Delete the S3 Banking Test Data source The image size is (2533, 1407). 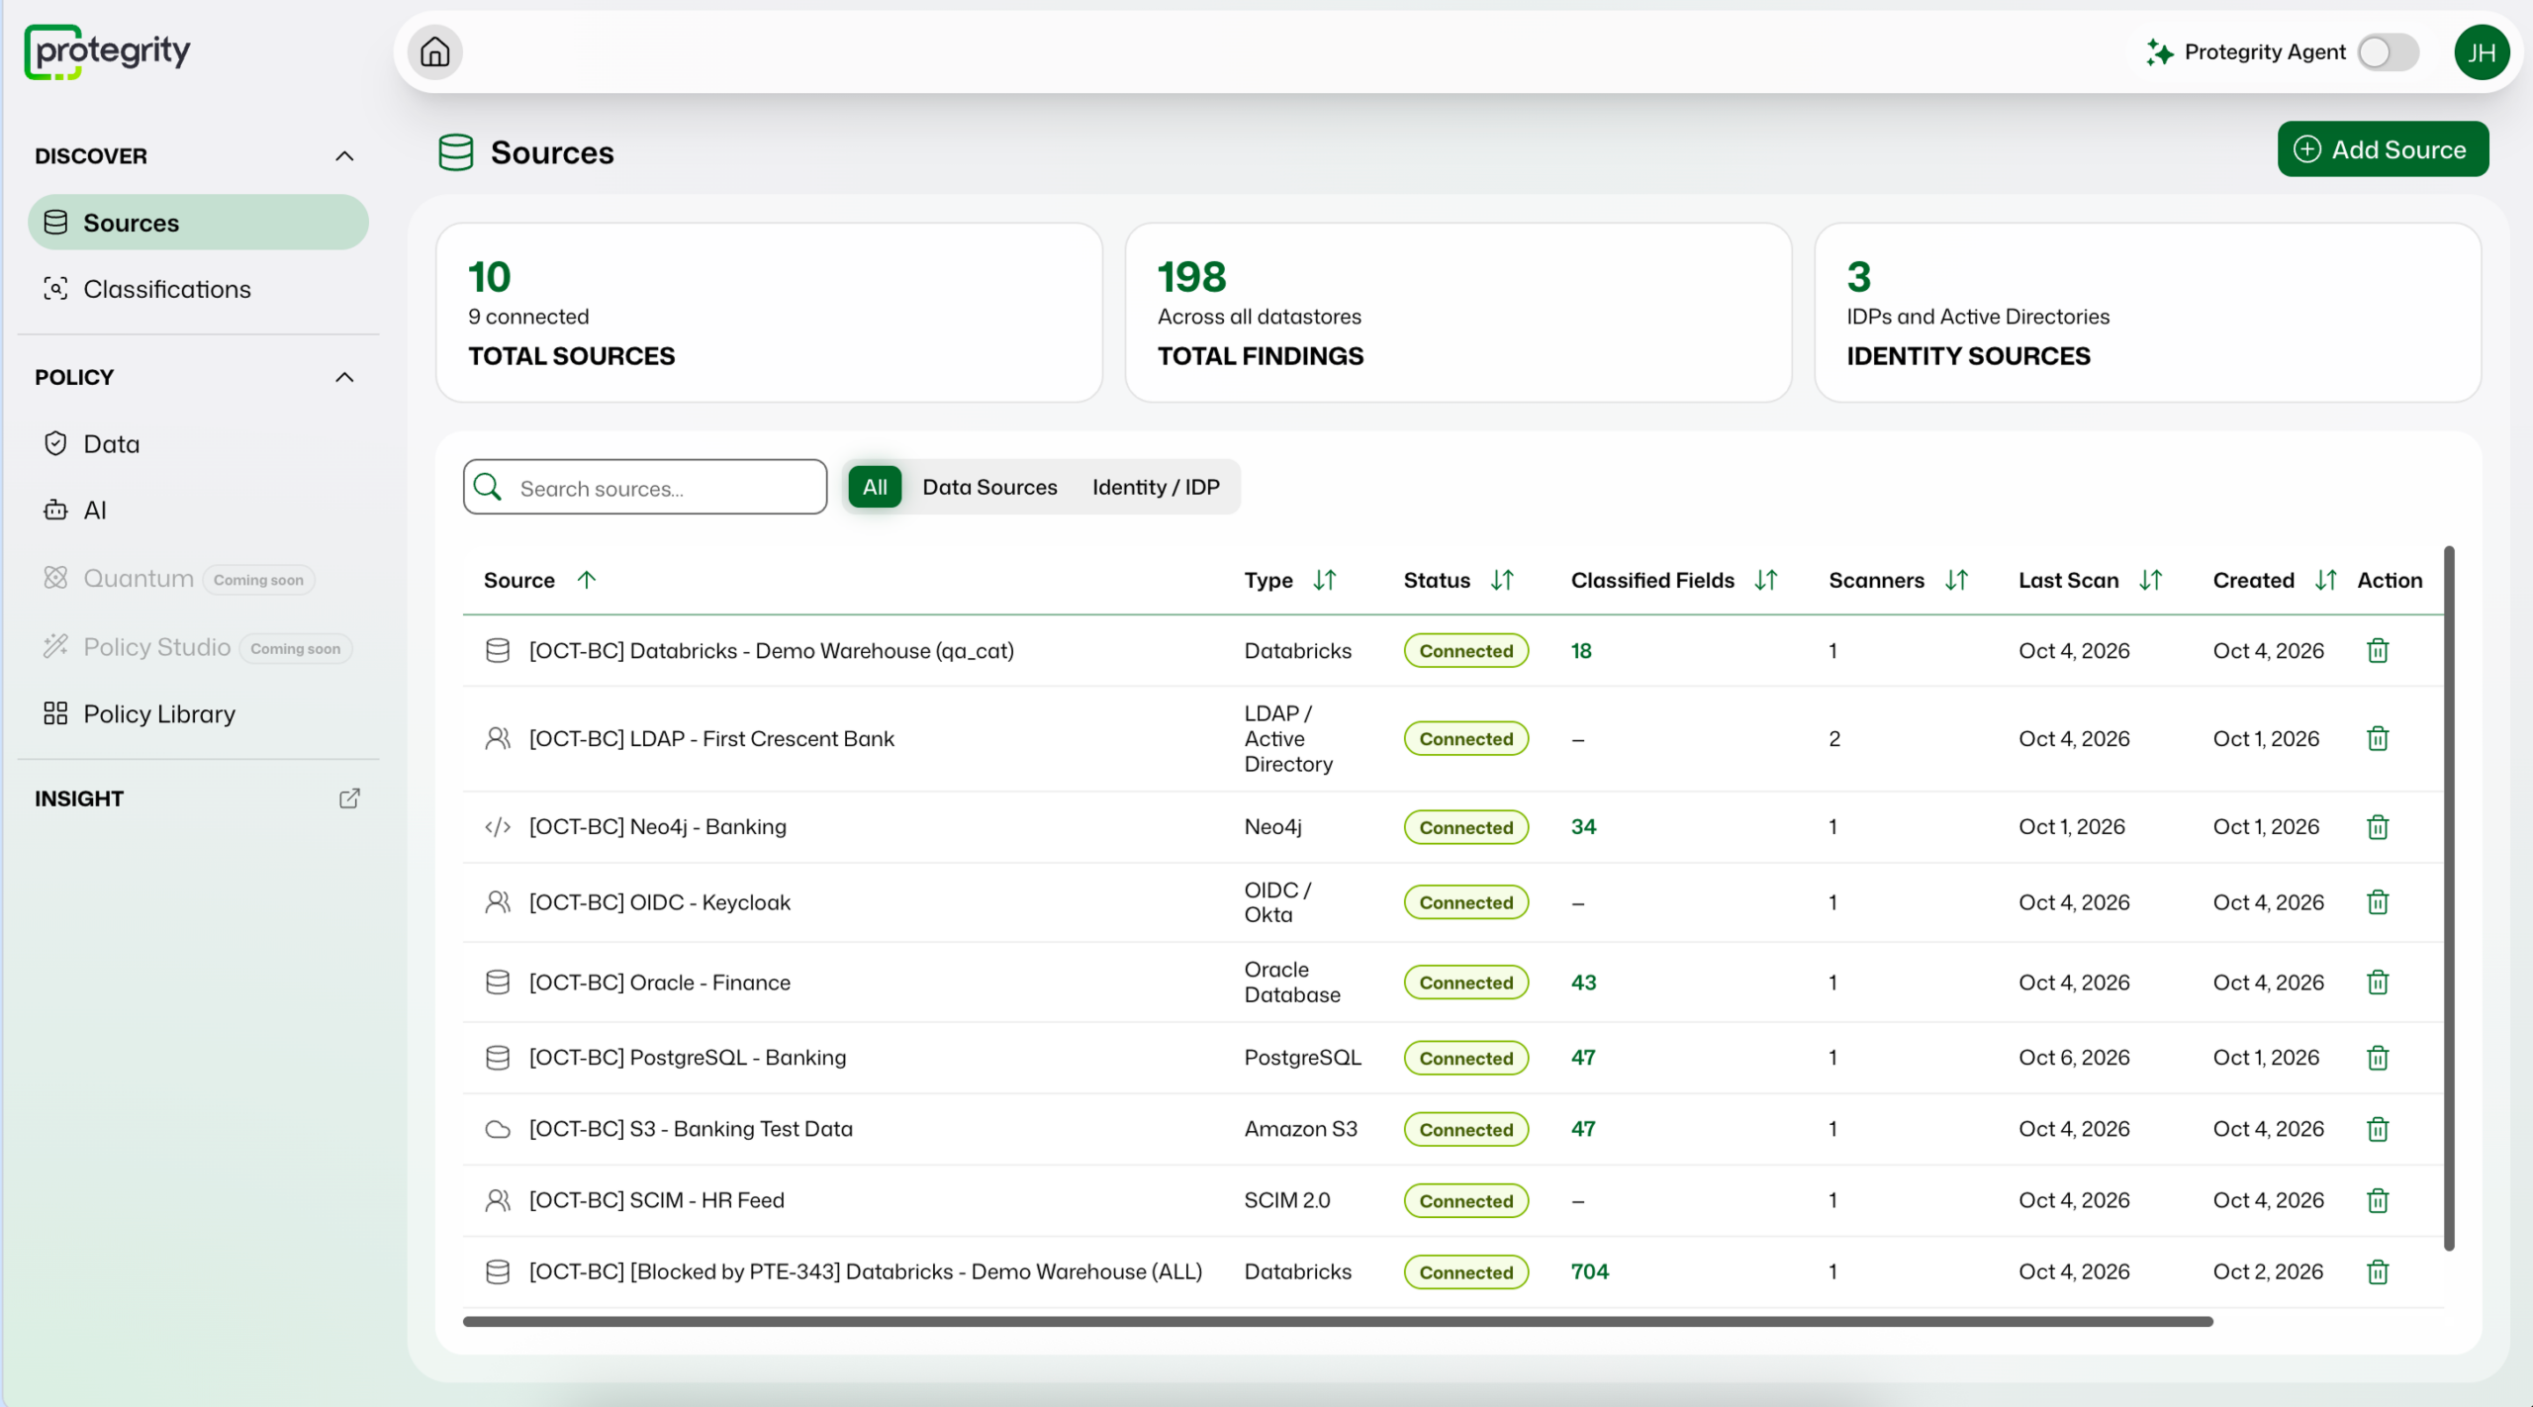2378,1129
